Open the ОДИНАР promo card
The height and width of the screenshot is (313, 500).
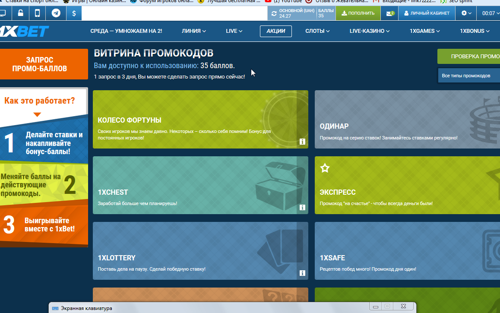407,119
